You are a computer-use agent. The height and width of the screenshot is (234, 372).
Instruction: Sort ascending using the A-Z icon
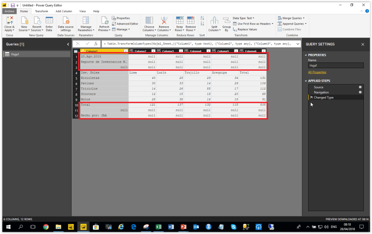click(x=203, y=19)
